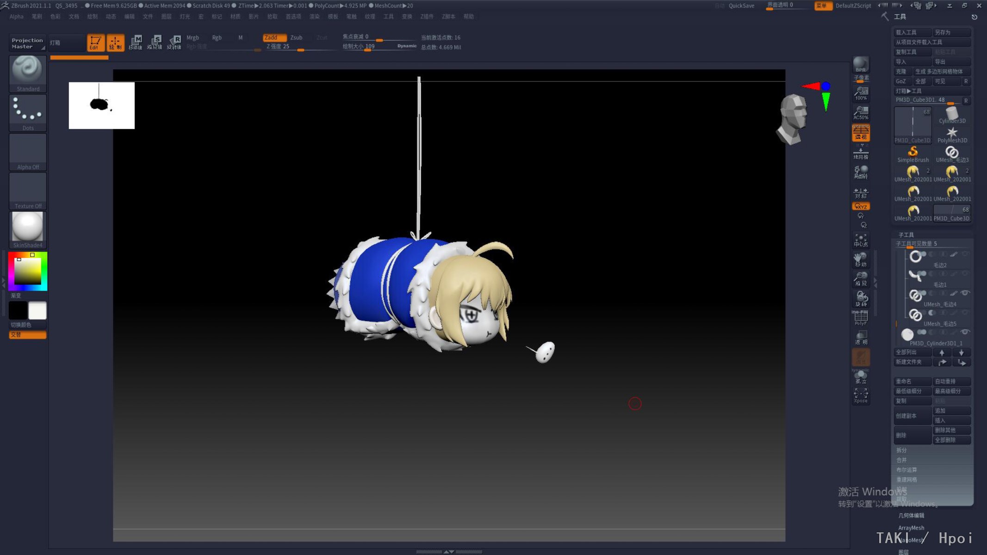This screenshot has height=555, width=987.
Task: Toggle visibility eye of PM3D_Cylinder3D1_1 subtool
Action: (965, 332)
